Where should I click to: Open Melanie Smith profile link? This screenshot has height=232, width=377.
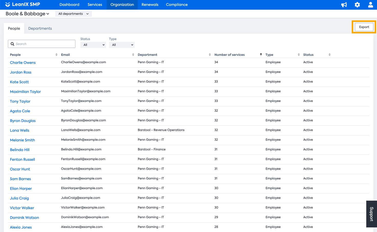click(22, 140)
